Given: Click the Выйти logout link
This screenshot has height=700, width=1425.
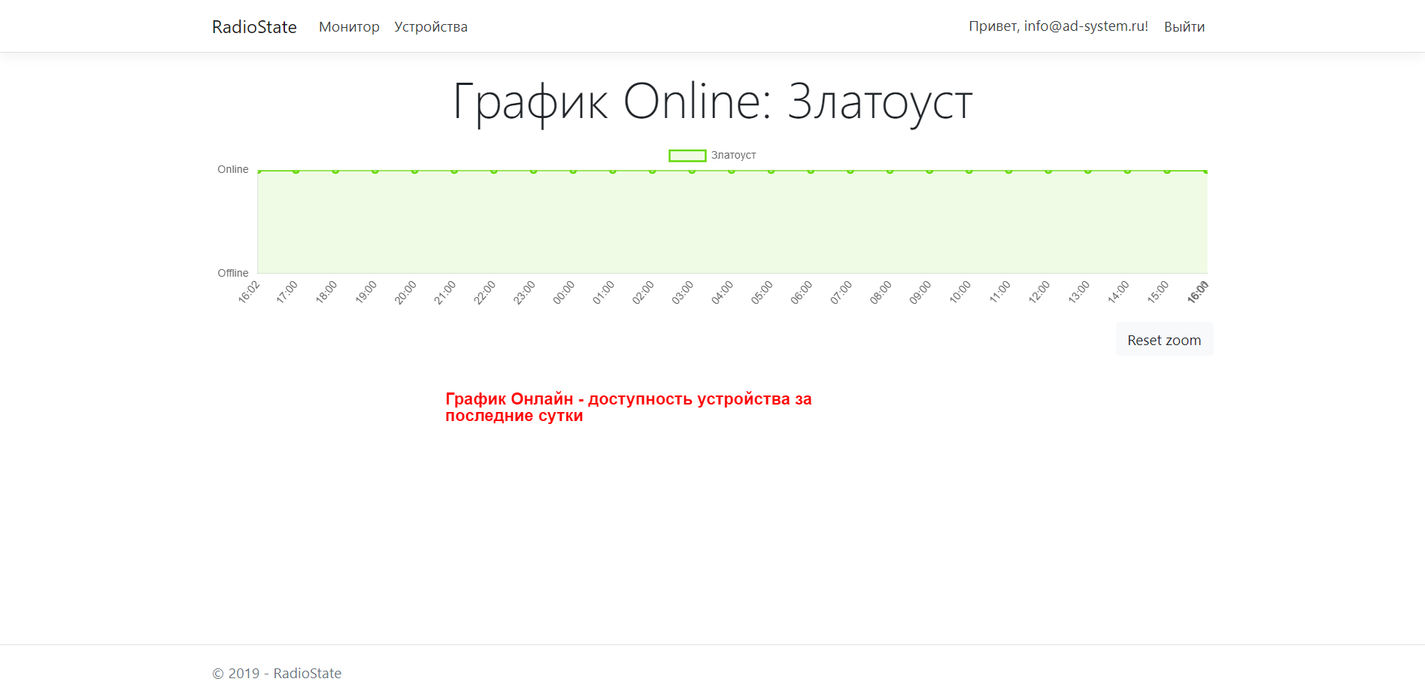Looking at the screenshot, I should click(1184, 27).
